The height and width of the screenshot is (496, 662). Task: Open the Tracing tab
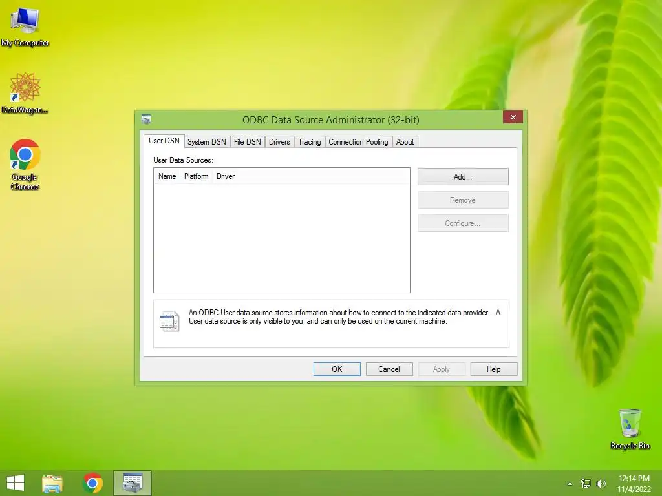pos(310,142)
